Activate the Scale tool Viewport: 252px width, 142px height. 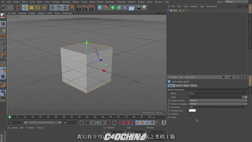pyautogui.click(x=32, y=8)
